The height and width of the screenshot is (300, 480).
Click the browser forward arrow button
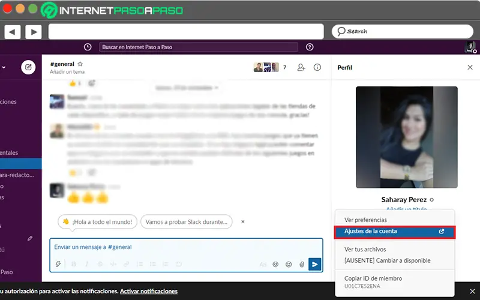click(x=34, y=32)
